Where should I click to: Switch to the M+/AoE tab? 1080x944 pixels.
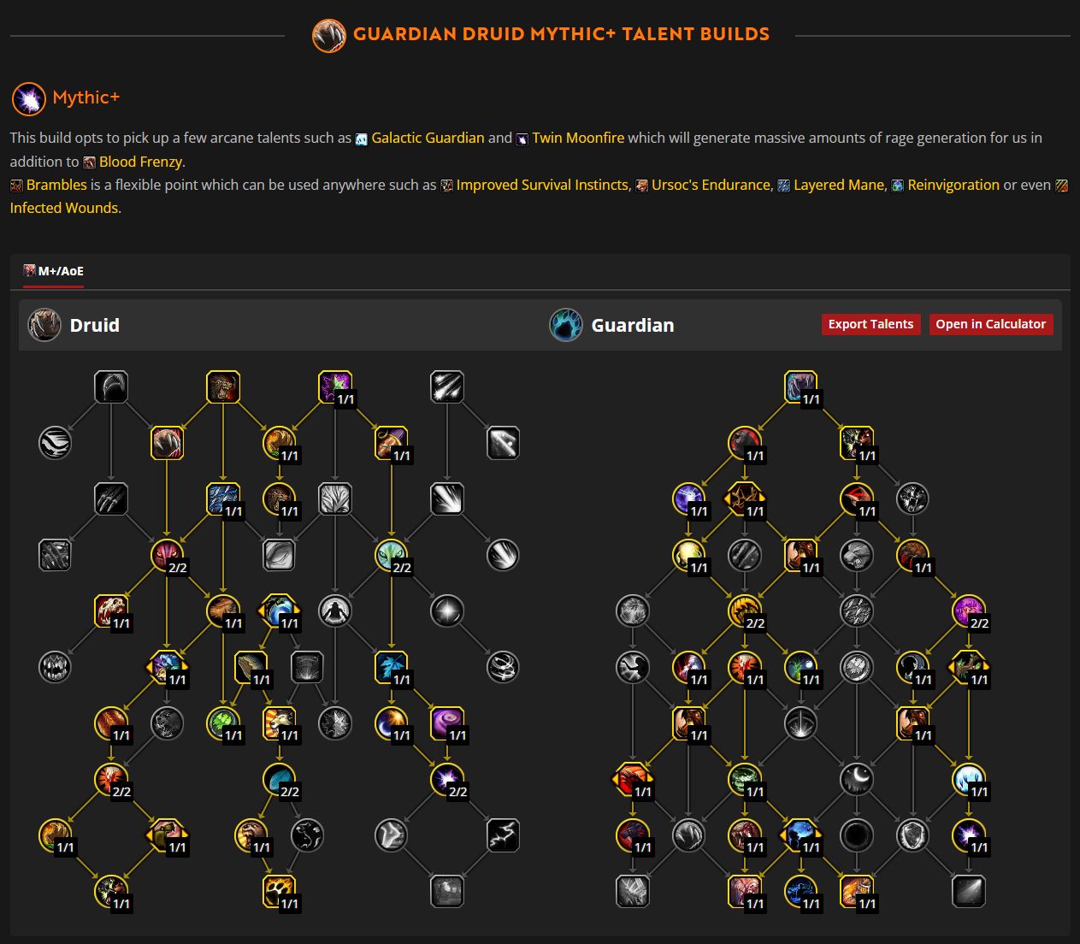click(54, 271)
